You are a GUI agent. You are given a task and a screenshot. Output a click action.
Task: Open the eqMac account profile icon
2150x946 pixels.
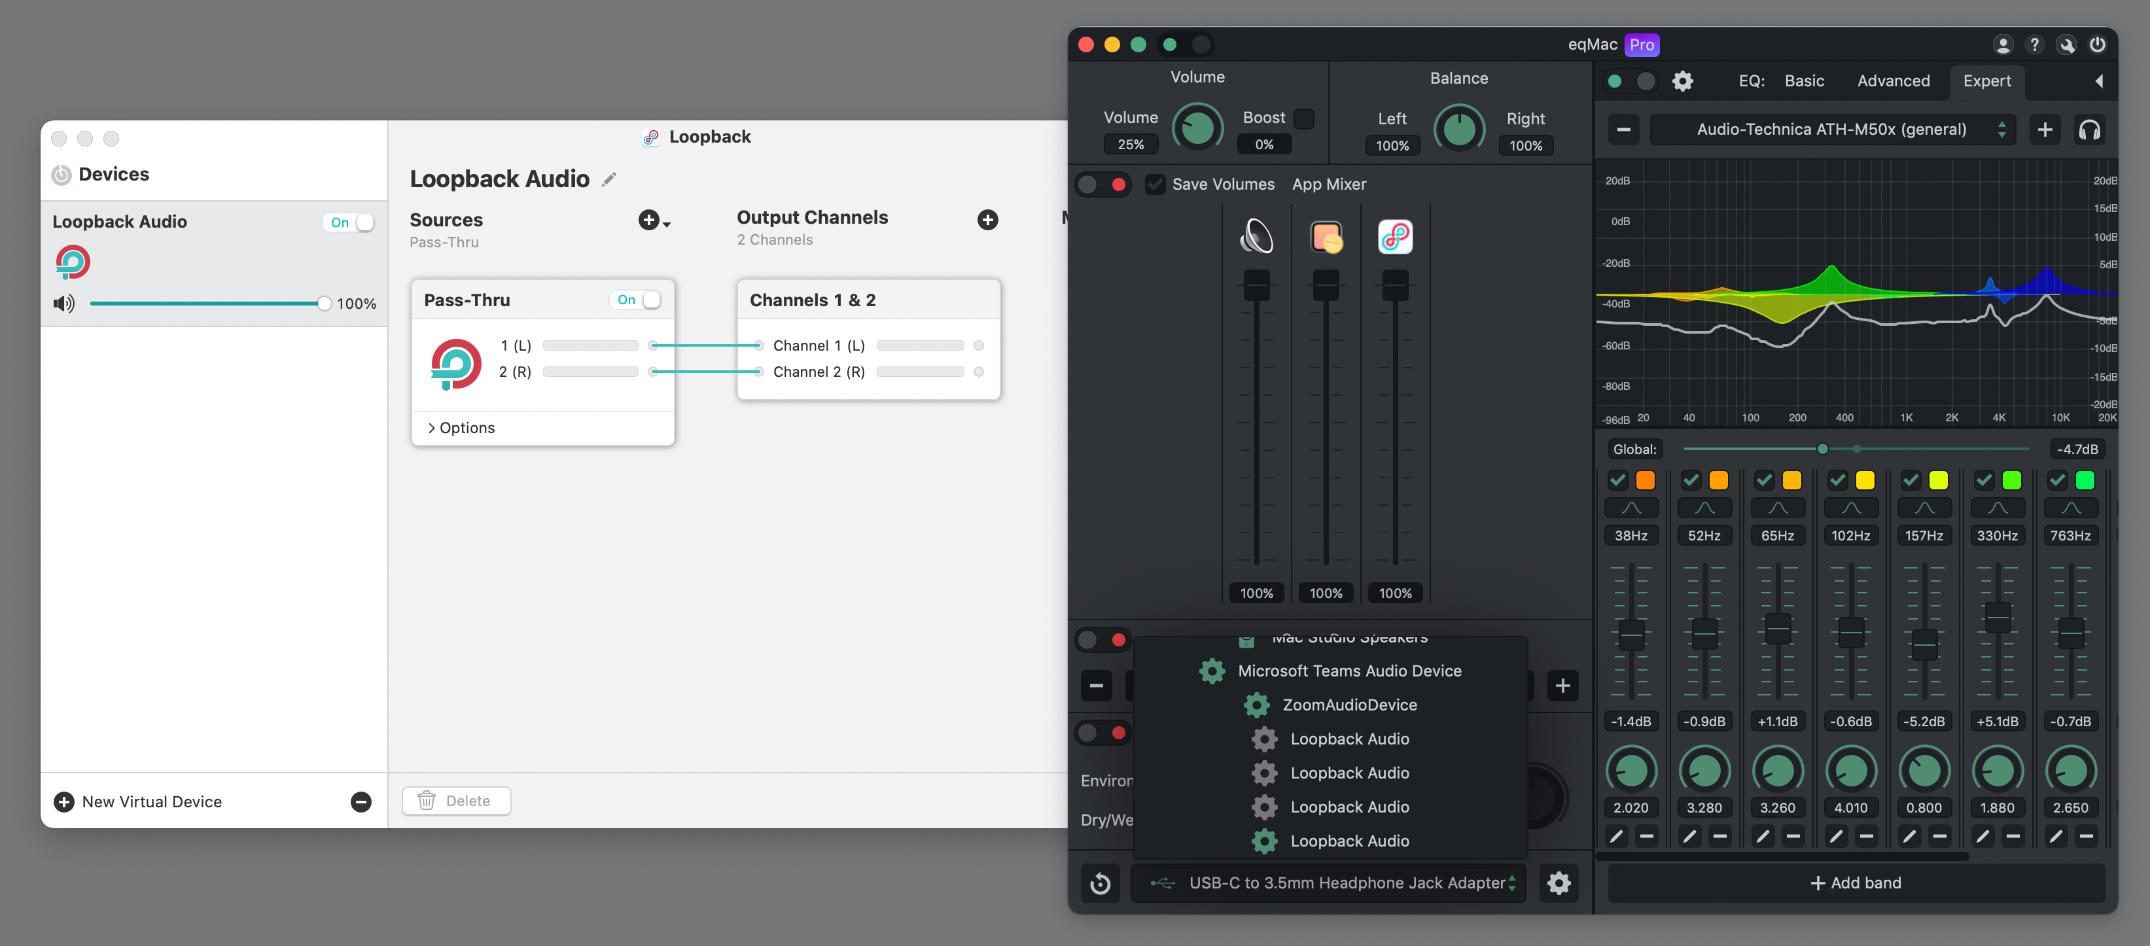2002,44
